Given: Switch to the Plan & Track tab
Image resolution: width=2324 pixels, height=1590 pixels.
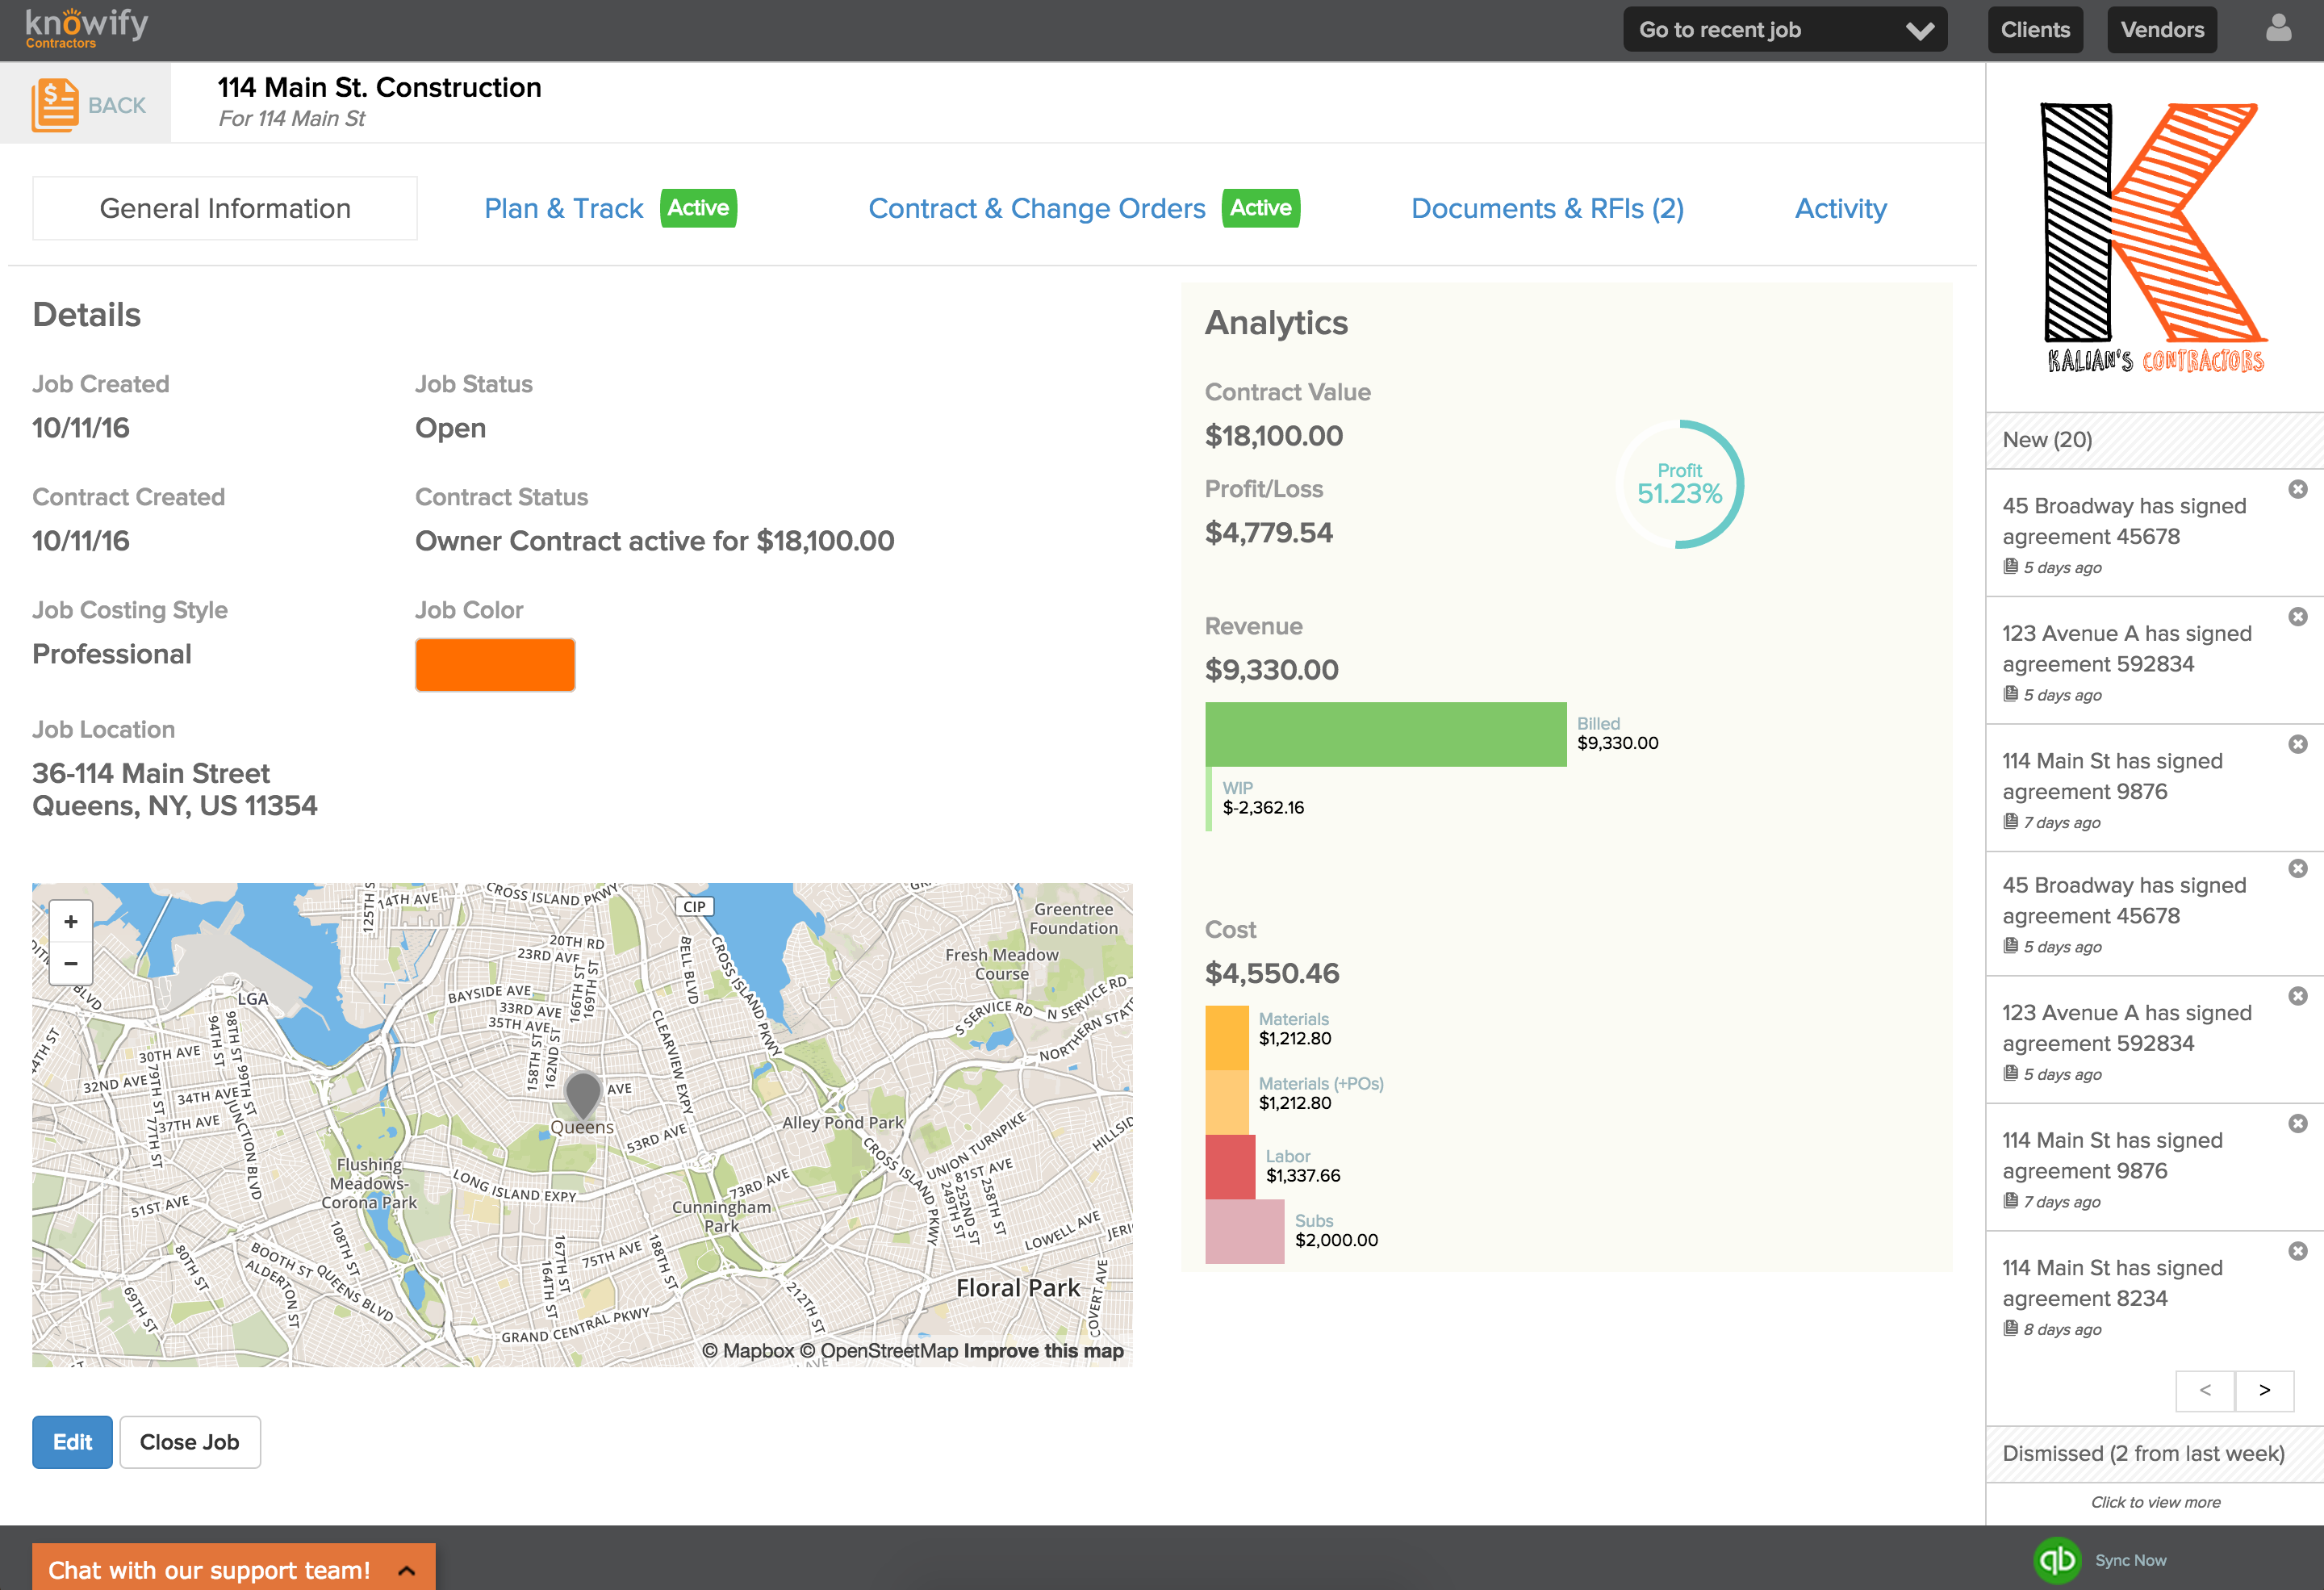Looking at the screenshot, I should [x=564, y=208].
